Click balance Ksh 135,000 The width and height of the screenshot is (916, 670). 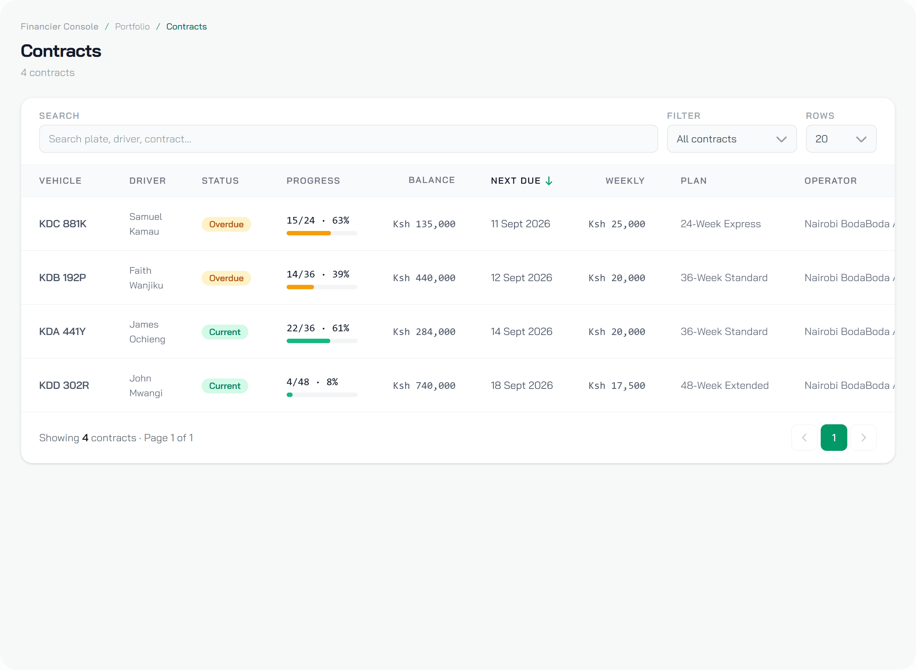coord(424,224)
